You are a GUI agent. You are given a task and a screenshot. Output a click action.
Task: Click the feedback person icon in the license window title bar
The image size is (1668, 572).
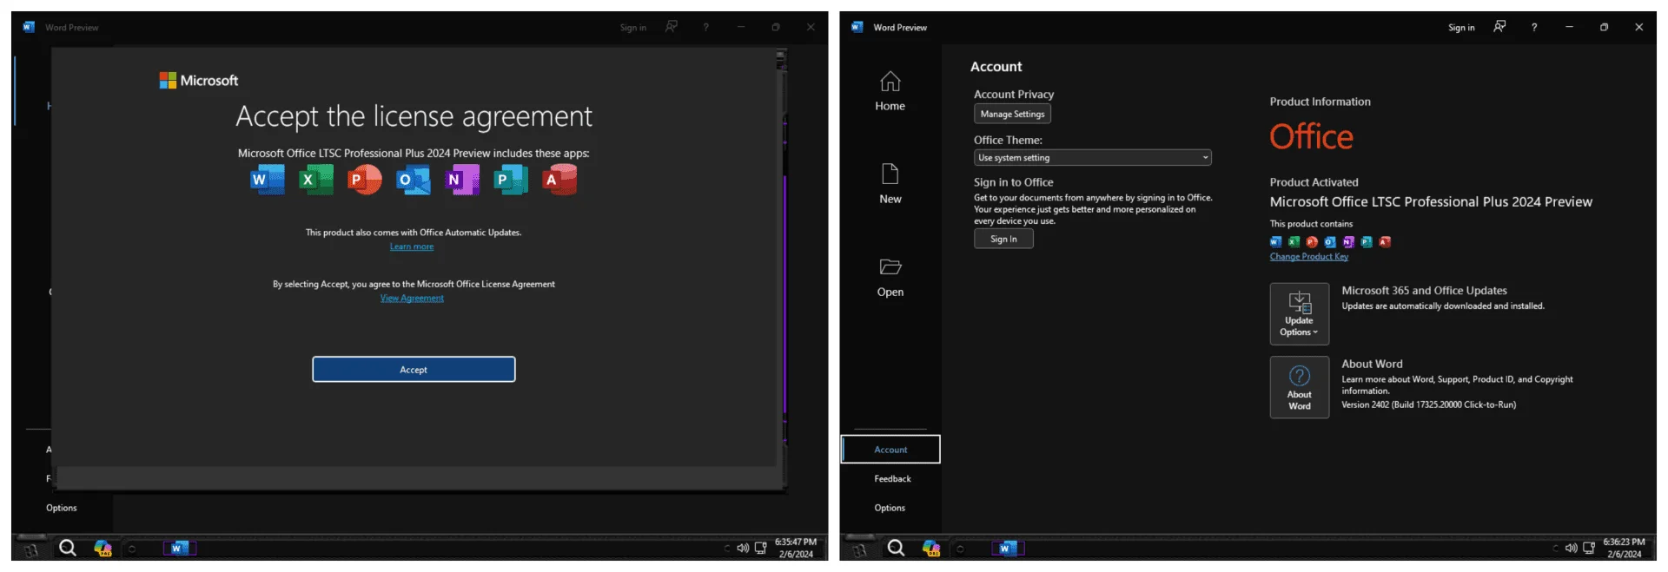(x=672, y=27)
